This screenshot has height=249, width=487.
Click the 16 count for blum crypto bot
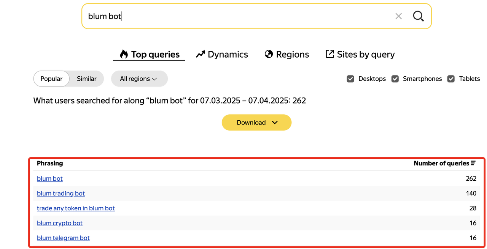(x=473, y=223)
